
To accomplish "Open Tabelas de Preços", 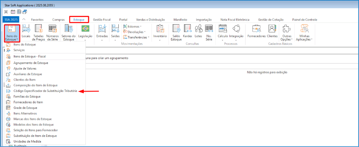I will pyautogui.click(x=38, y=33).
